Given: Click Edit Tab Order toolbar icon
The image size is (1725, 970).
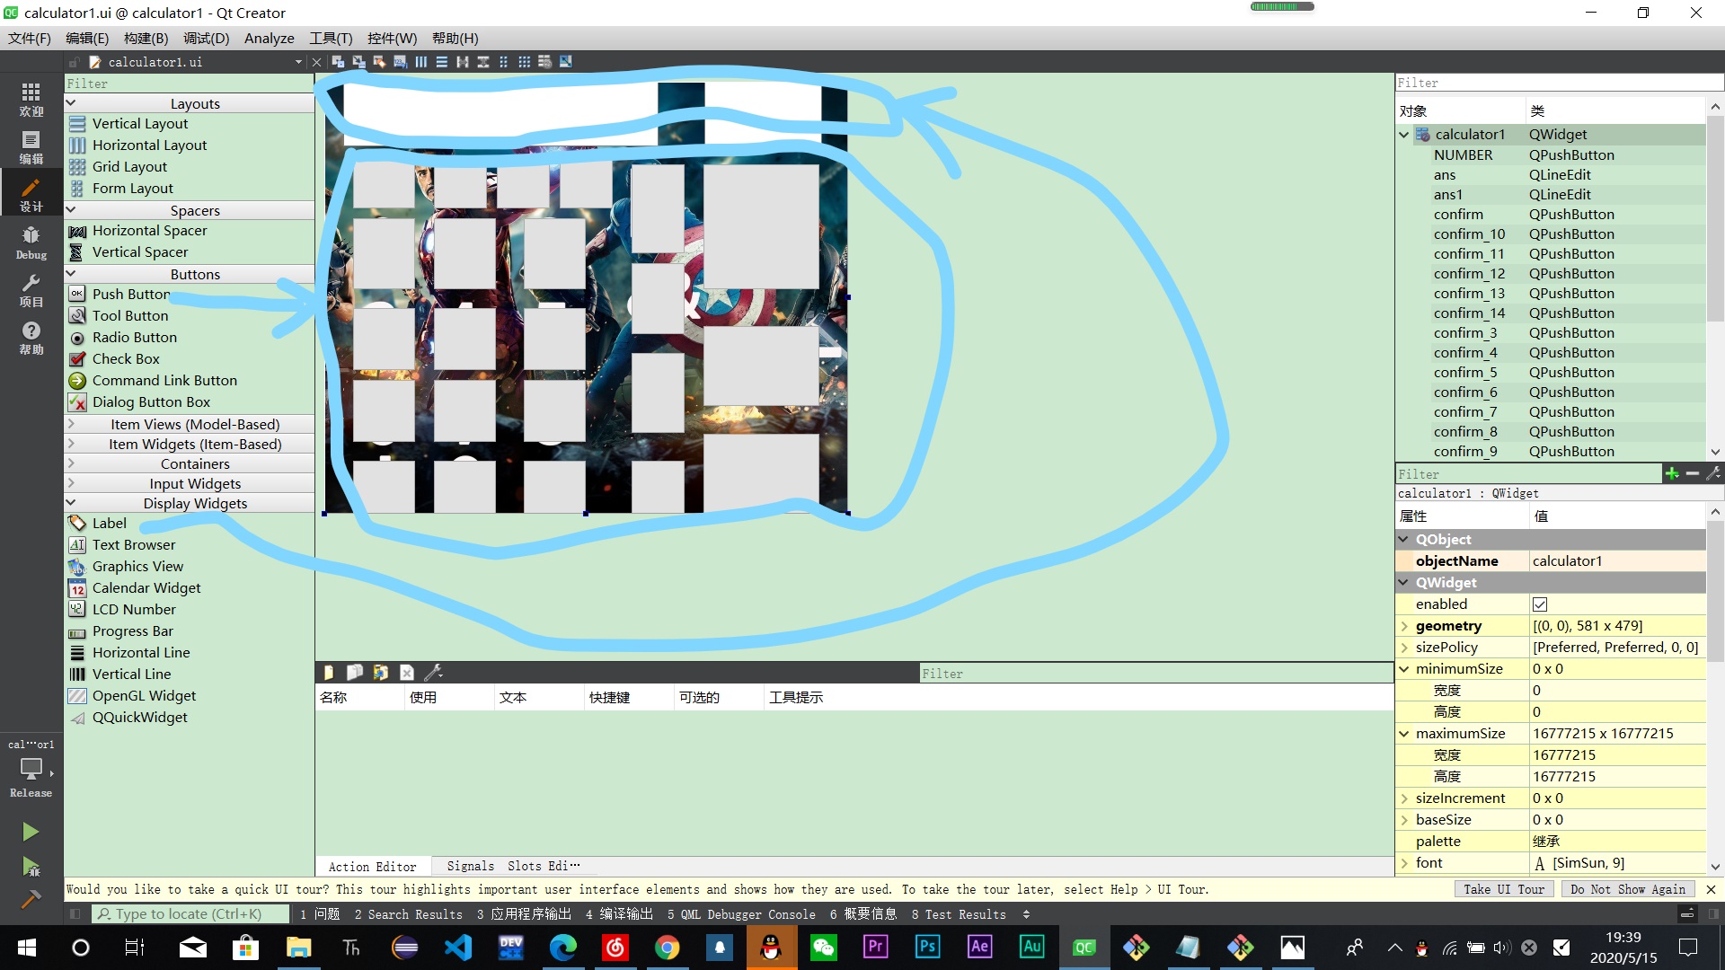Looking at the screenshot, I should click(400, 62).
